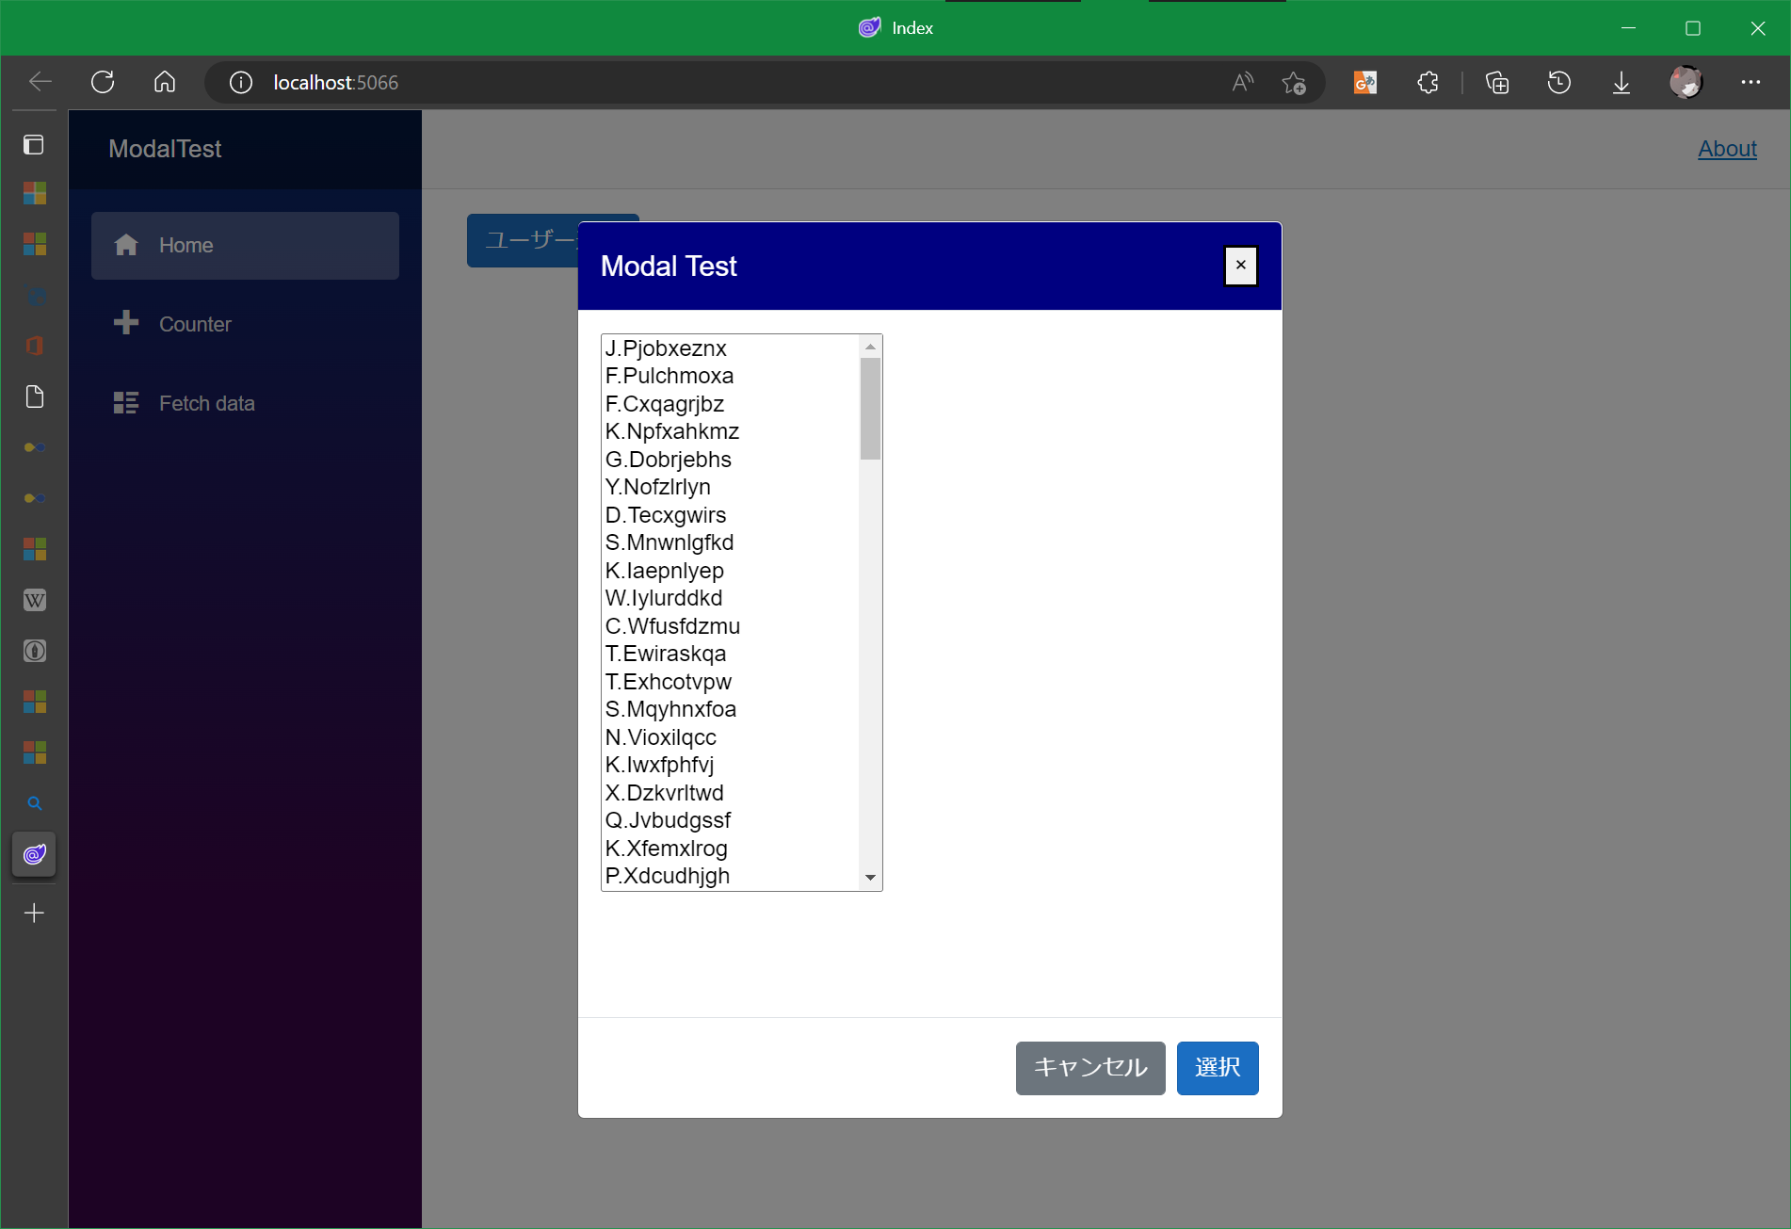Open the browser extensions puzzle icon

coord(1428,83)
